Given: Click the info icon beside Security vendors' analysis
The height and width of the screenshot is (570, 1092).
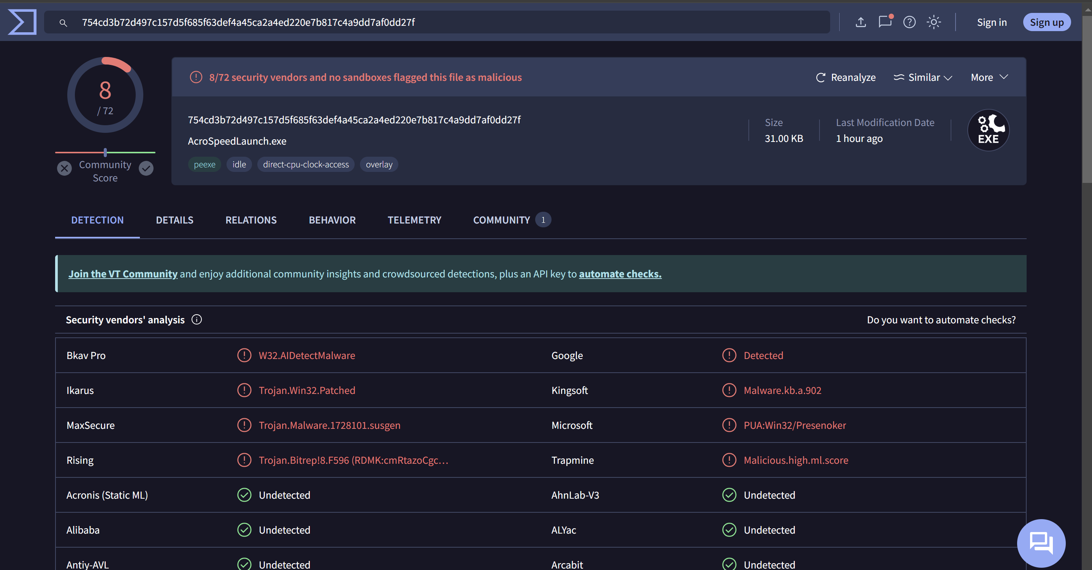Looking at the screenshot, I should [x=197, y=320].
